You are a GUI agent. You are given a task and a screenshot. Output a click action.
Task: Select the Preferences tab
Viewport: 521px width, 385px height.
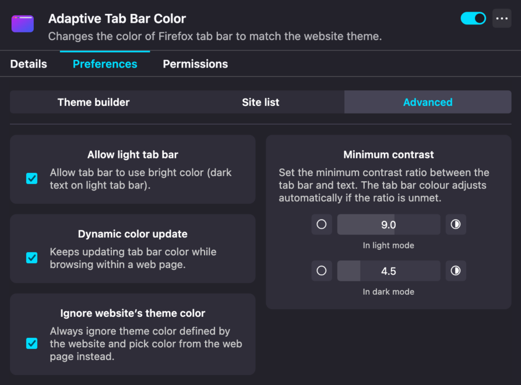105,64
